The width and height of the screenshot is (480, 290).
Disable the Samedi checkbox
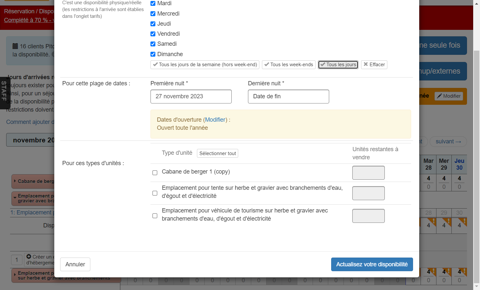click(x=153, y=44)
